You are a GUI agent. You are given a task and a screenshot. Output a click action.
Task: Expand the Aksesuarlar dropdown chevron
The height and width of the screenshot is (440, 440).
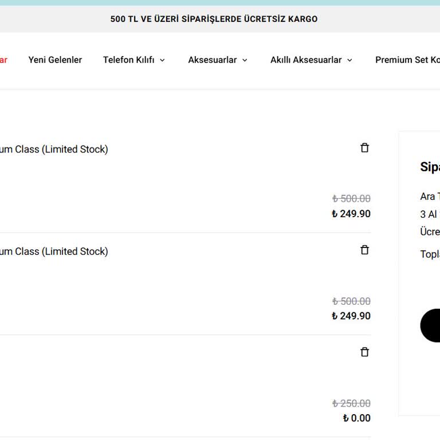tap(245, 60)
